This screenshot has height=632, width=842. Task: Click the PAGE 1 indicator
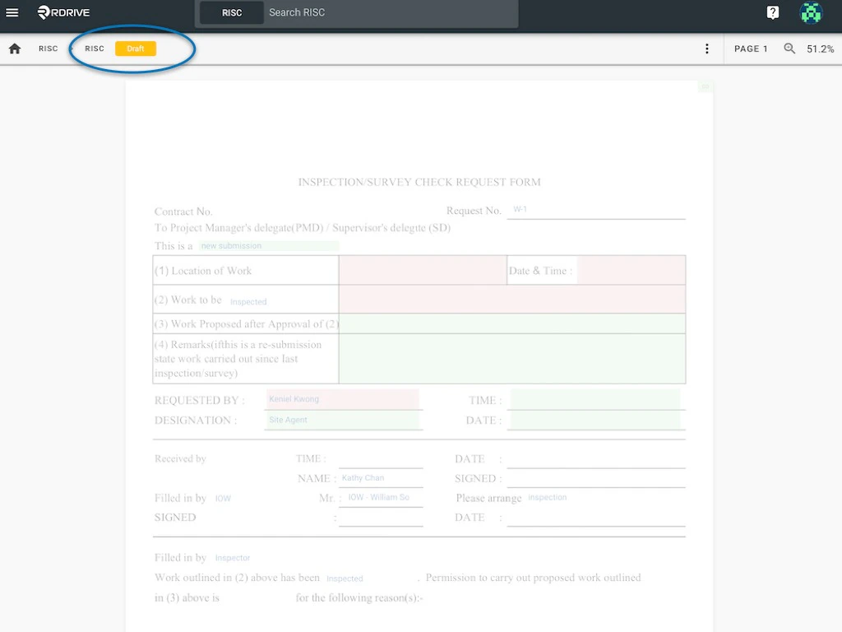(x=751, y=49)
